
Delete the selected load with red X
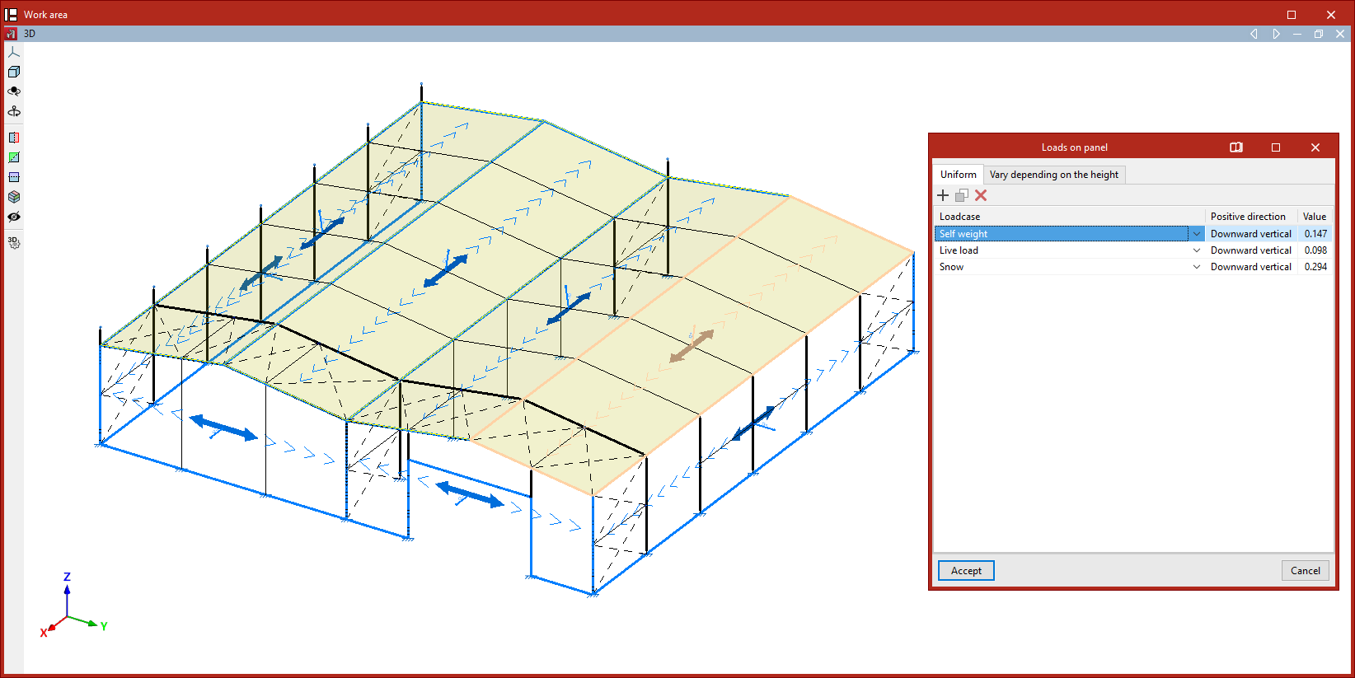point(981,195)
